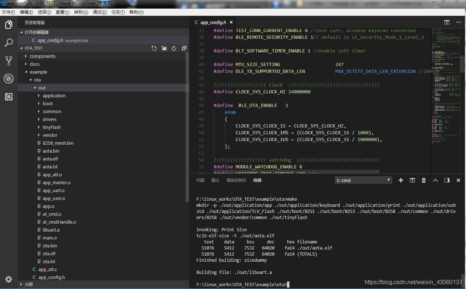Select the Terminal panel tab

coord(257,180)
